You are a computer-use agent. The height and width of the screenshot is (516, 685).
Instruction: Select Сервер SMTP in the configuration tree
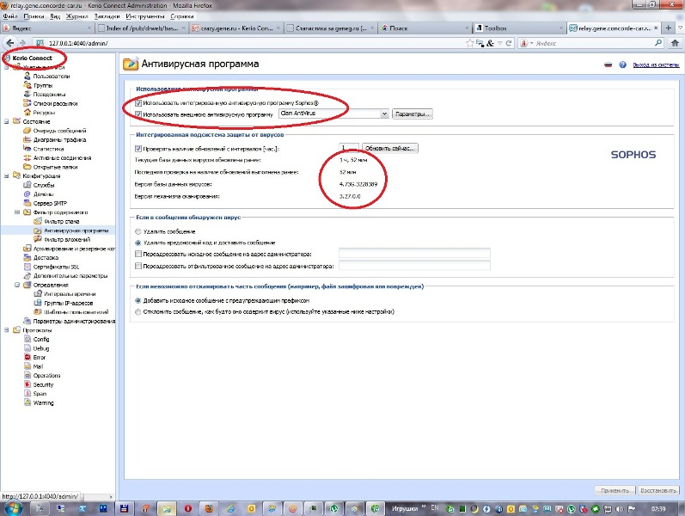pyautogui.click(x=51, y=202)
